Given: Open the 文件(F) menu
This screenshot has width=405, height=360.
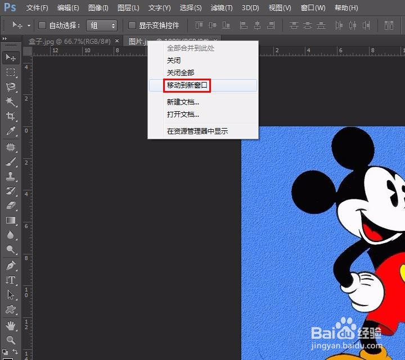Looking at the screenshot, I should pyautogui.click(x=37, y=8).
